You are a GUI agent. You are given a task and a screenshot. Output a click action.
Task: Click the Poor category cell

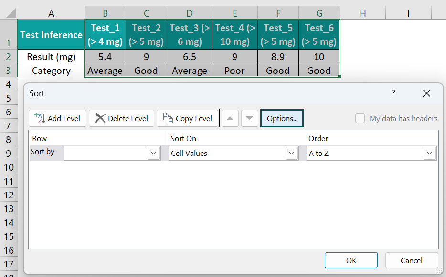coord(235,70)
